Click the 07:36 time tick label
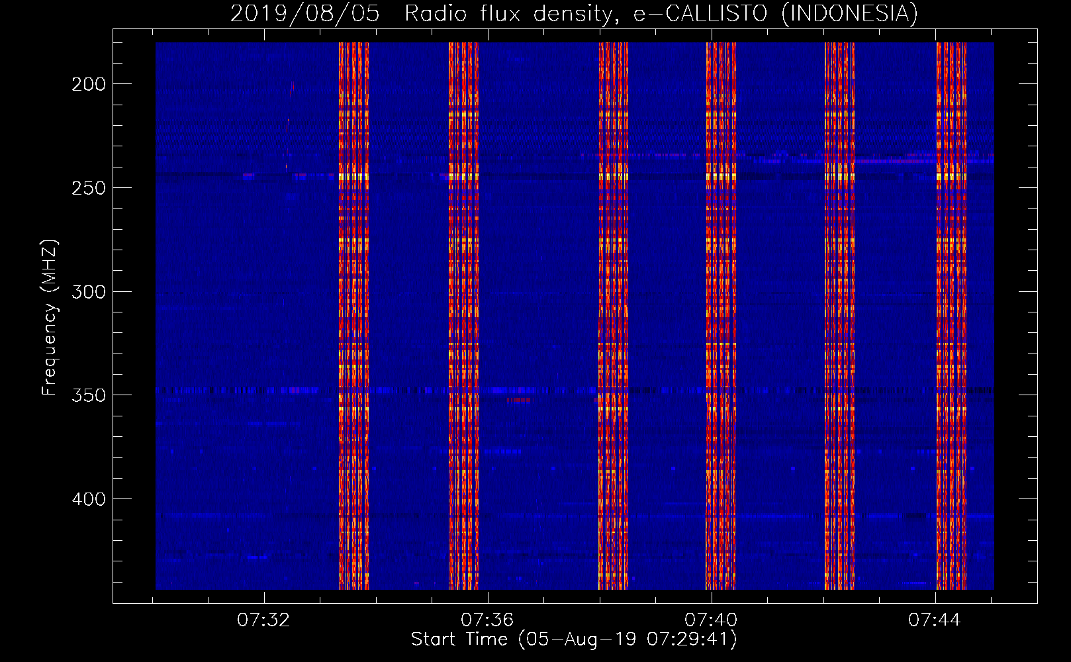The height and width of the screenshot is (662, 1071). (x=487, y=620)
